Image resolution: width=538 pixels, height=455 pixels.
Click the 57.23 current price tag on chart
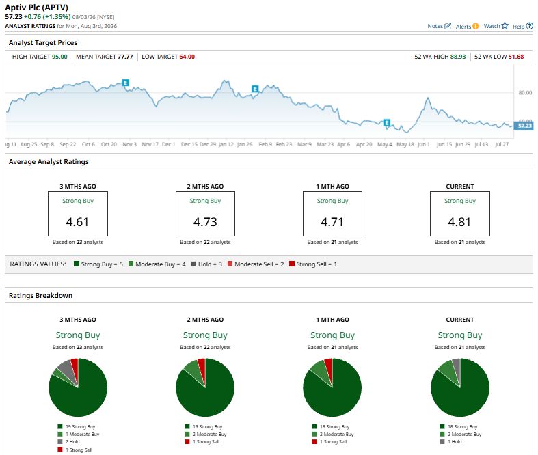(x=524, y=126)
